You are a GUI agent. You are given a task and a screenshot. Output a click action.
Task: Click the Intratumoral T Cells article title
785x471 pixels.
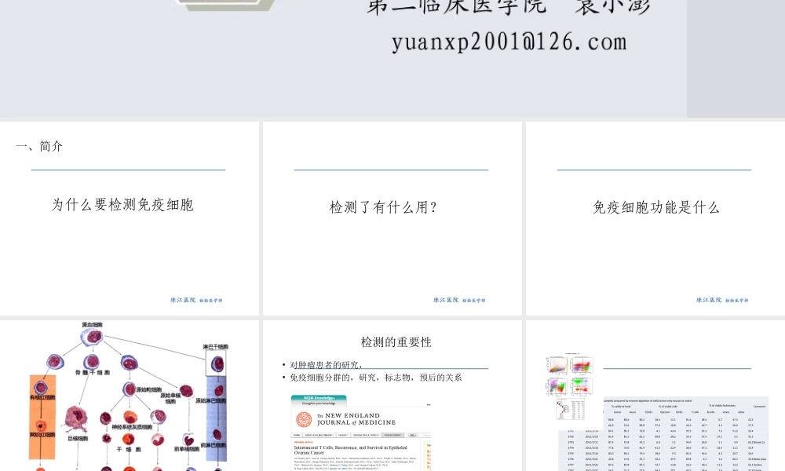tap(350, 448)
